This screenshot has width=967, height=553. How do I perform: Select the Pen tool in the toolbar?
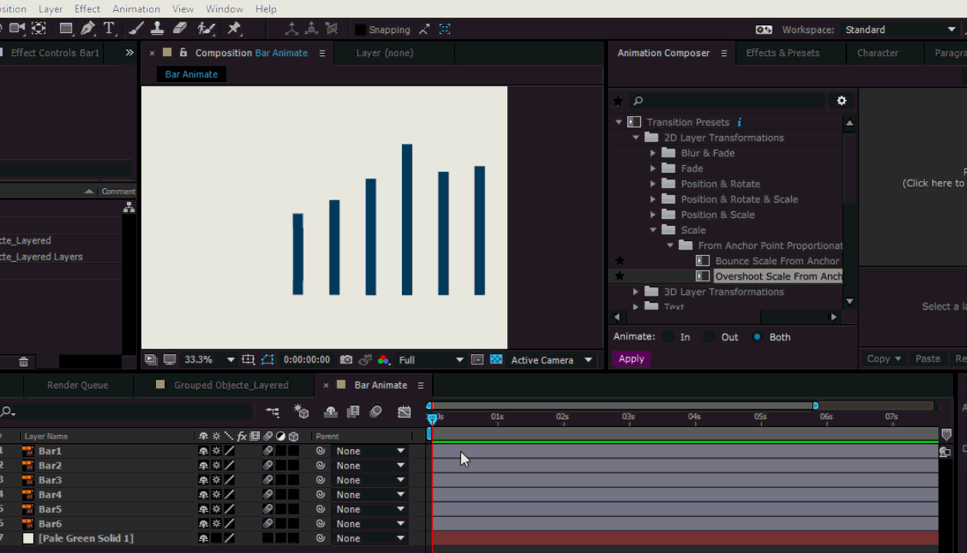[x=88, y=28]
